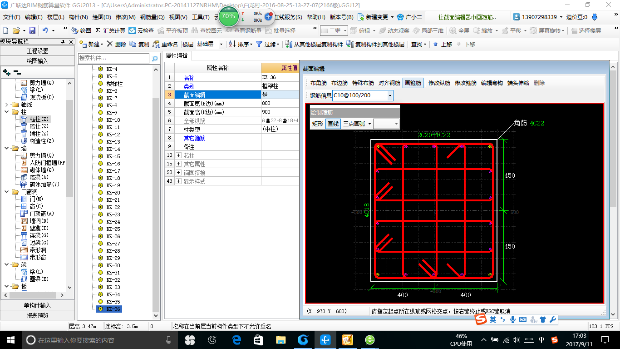The height and width of the screenshot is (349, 620).
Task: Click the 搜索构件 search field
Action: pyautogui.click(x=113, y=58)
